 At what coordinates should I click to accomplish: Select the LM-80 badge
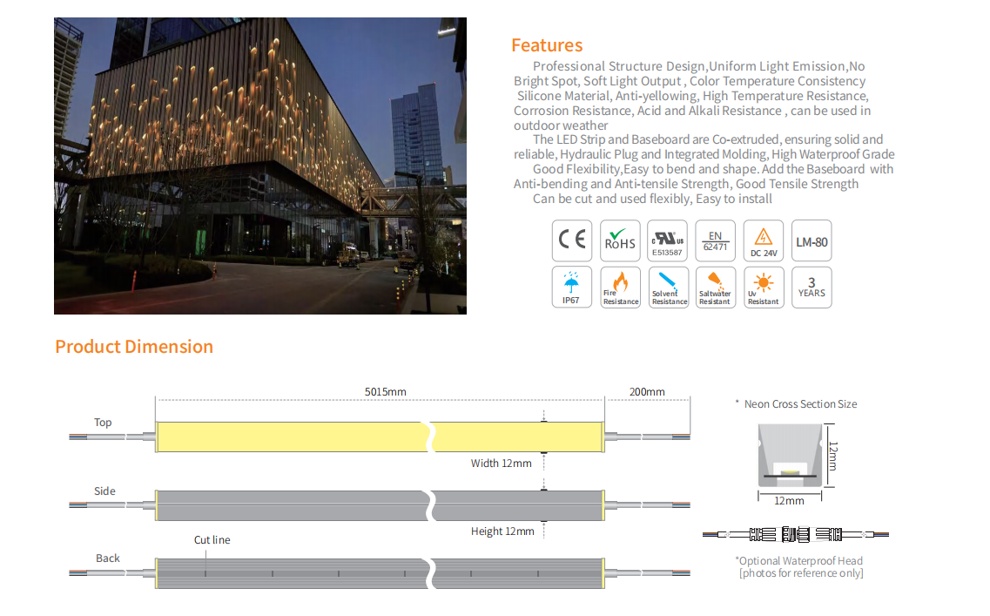point(812,240)
